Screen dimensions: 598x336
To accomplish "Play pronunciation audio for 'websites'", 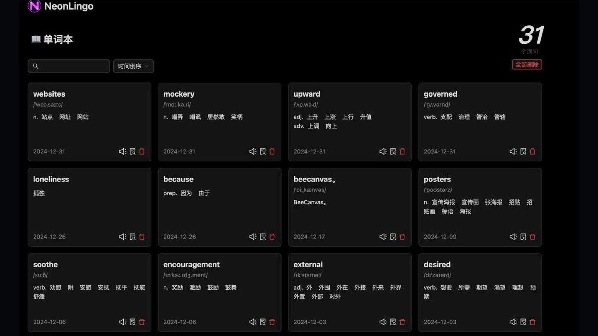I will [122, 151].
